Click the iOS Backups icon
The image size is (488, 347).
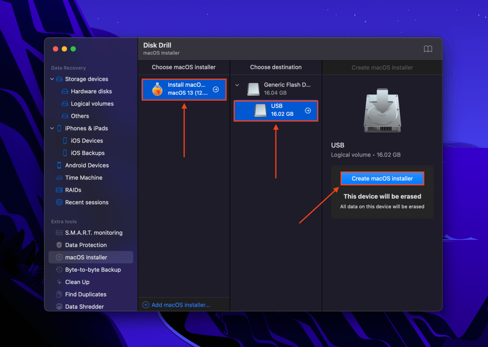tap(65, 153)
